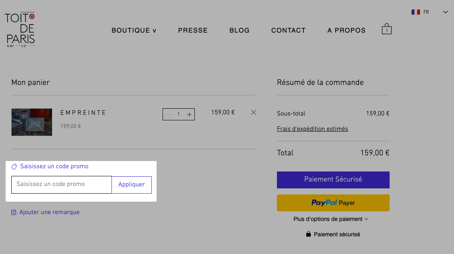Open the FR language dropdown chevron
The width and height of the screenshot is (454, 254).
coord(445,12)
